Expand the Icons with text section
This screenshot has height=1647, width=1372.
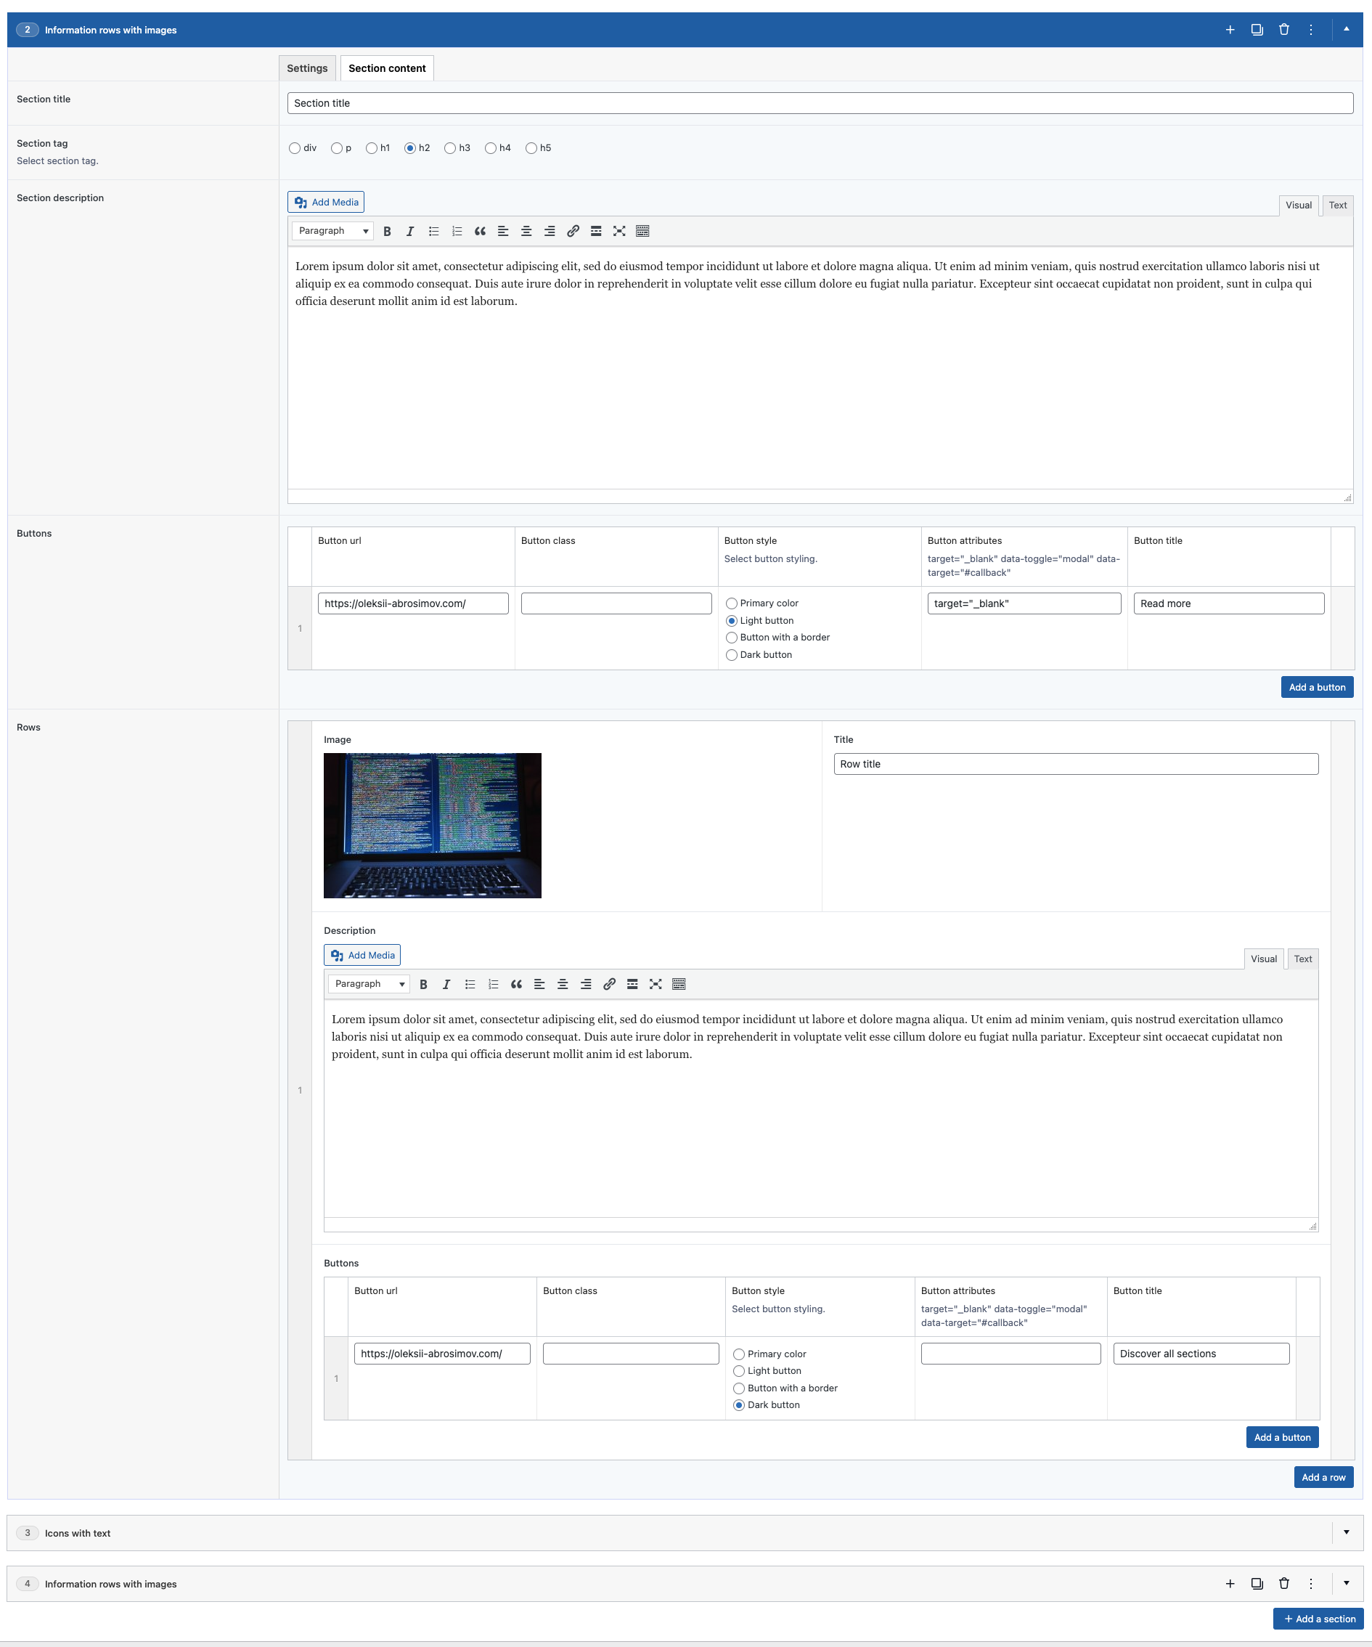pos(1346,1532)
